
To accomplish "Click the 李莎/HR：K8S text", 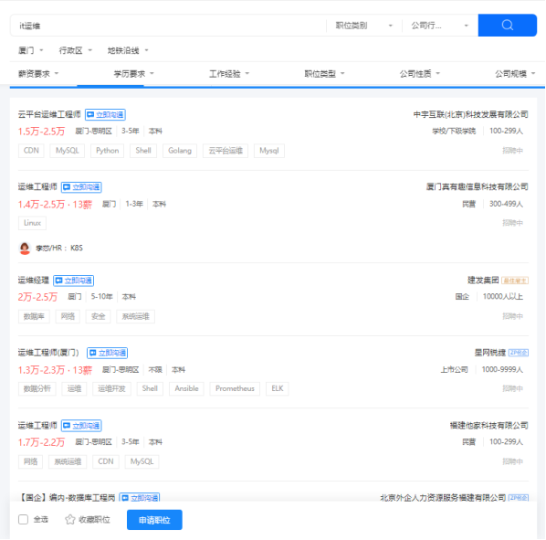I will point(59,248).
